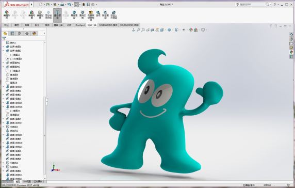The height and width of the screenshot is (188, 295).
Task: Switch to the 模具工具 ribbon tab
Action: tap(58, 25)
